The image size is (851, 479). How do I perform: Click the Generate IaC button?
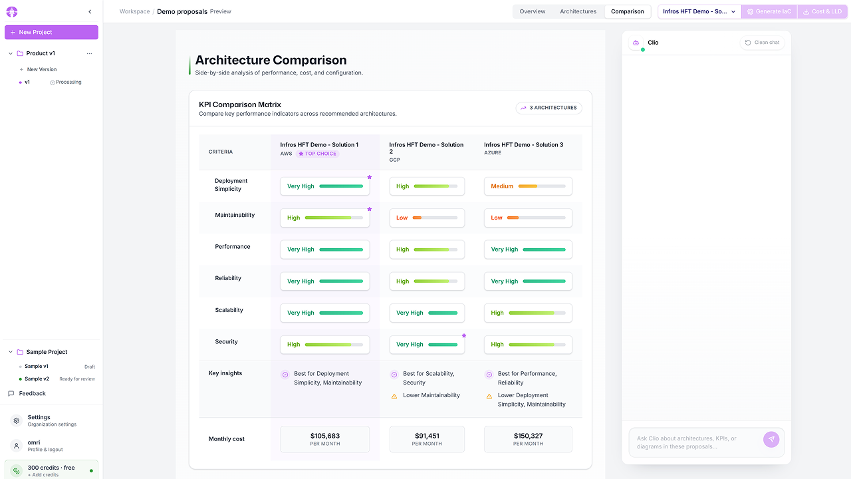click(x=769, y=11)
